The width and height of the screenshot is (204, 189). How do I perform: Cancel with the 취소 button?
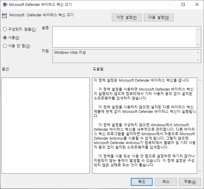coord(166,182)
